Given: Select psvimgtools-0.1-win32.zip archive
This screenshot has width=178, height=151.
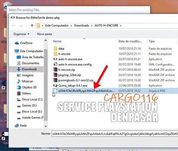Looking at the screenshot, I should (76, 80).
